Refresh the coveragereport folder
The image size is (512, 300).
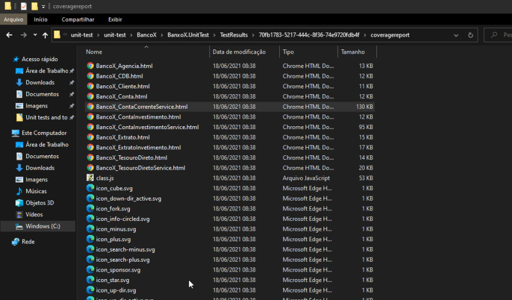470,35
